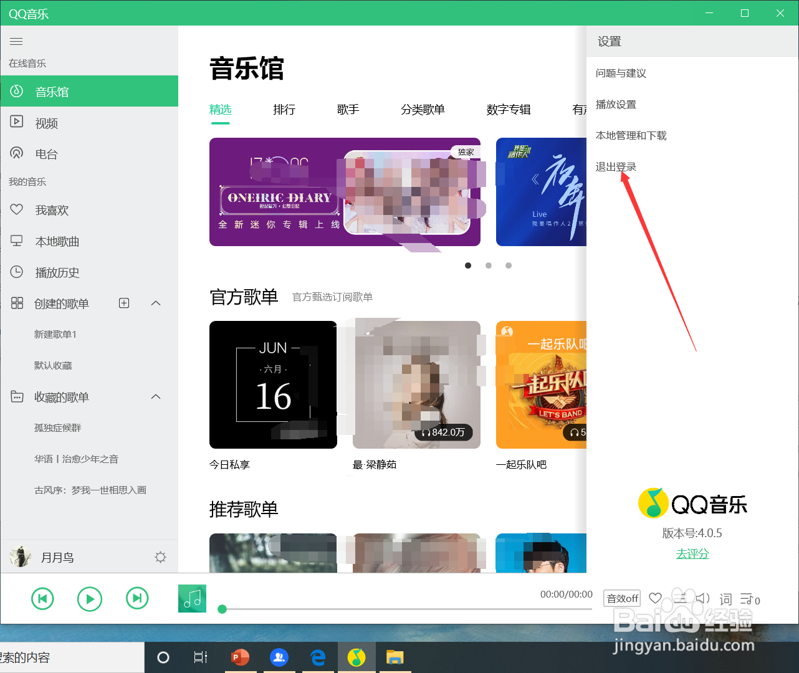
Task: Skip to the next track
Action: (x=137, y=599)
